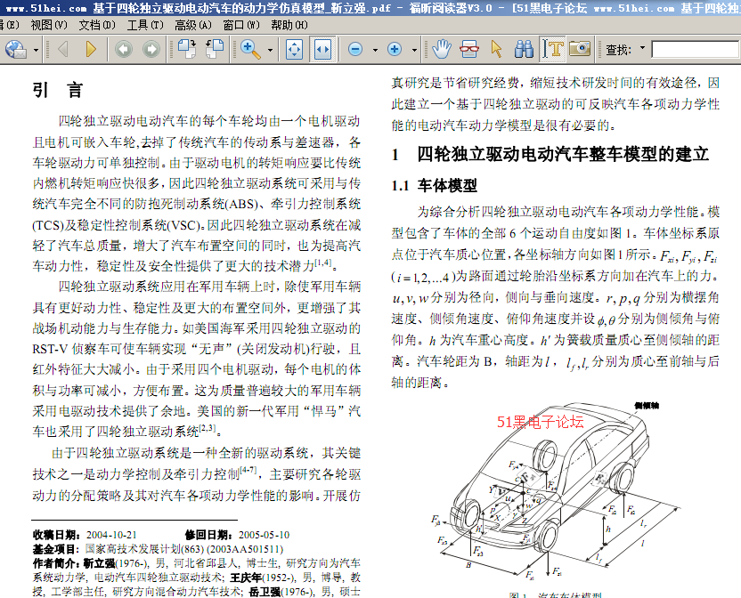The height and width of the screenshot is (598, 741).
Task: Click the car body model figure
Action: click(555, 491)
